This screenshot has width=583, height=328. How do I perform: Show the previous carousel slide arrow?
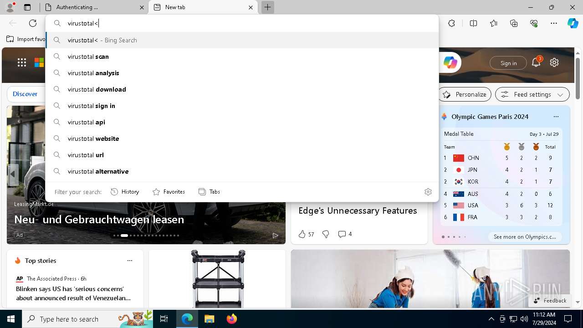(13, 174)
